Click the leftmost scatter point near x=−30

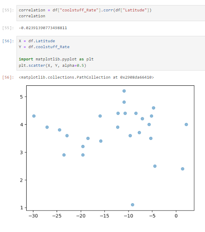pos(34,116)
